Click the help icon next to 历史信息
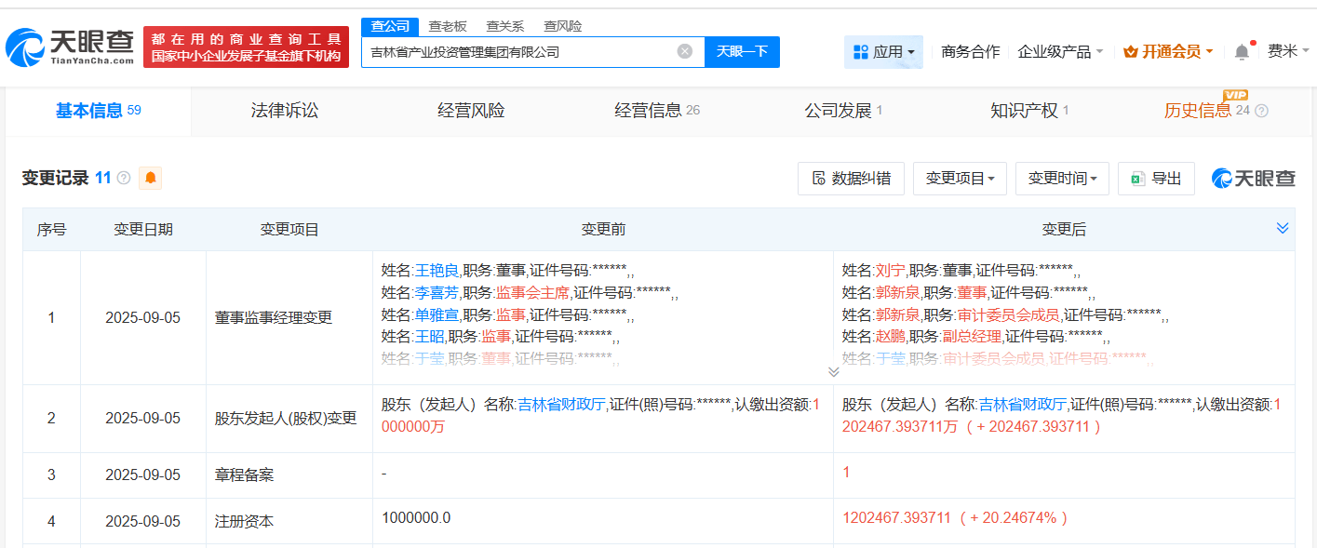 point(1262,111)
